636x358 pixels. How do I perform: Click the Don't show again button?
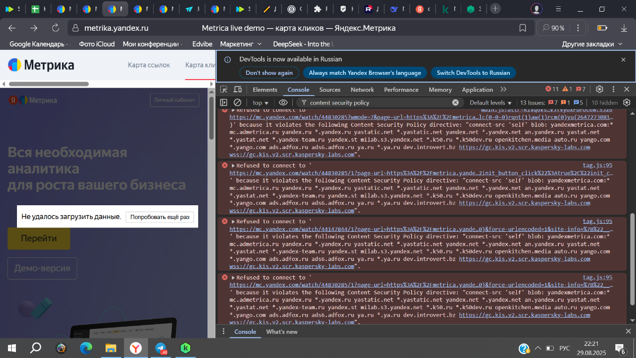click(x=269, y=73)
